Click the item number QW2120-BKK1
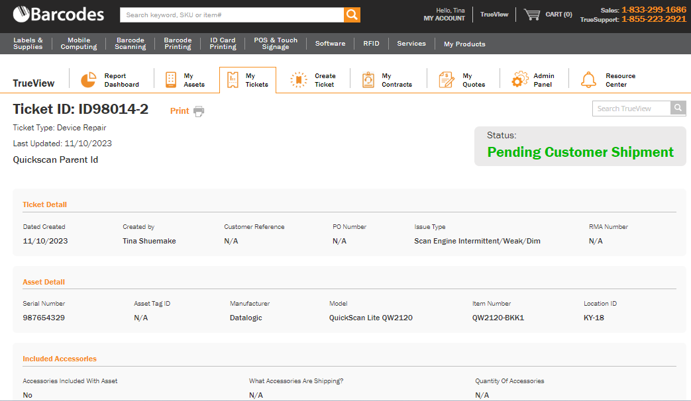Image resolution: width=691 pixels, height=401 pixels. tap(498, 318)
